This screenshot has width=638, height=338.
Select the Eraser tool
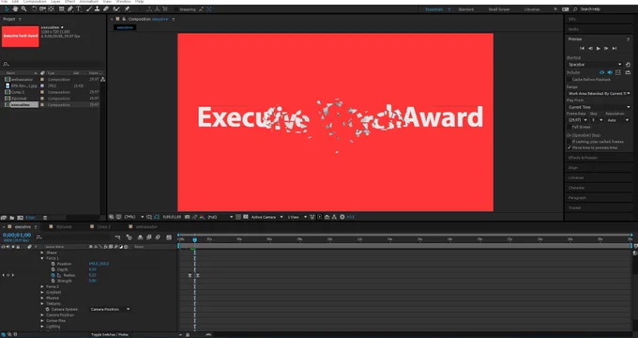click(x=106, y=9)
